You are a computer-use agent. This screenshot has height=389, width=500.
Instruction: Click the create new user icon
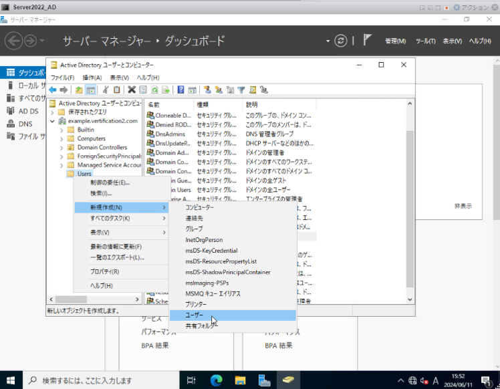click(x=208, y=90)
